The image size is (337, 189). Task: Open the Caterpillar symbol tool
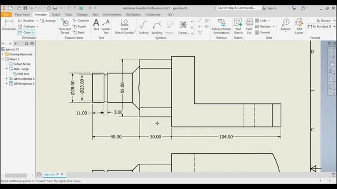183,27
